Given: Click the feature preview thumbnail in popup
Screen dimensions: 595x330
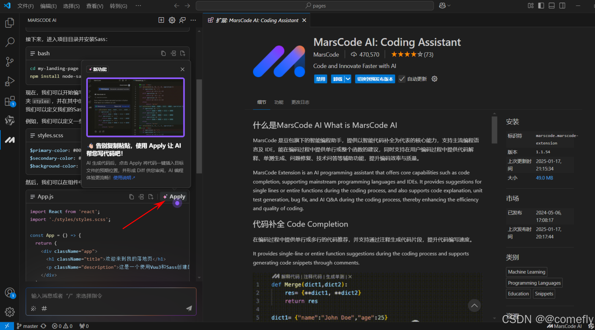Looking at the screenshot, I should 135,107.
